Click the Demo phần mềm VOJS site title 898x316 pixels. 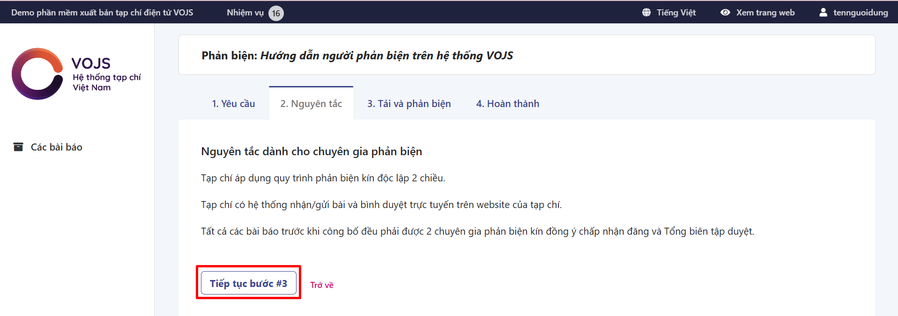click(x=102, y=13)
